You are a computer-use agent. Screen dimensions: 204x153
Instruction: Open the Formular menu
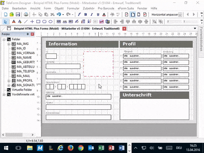[73, 9]
